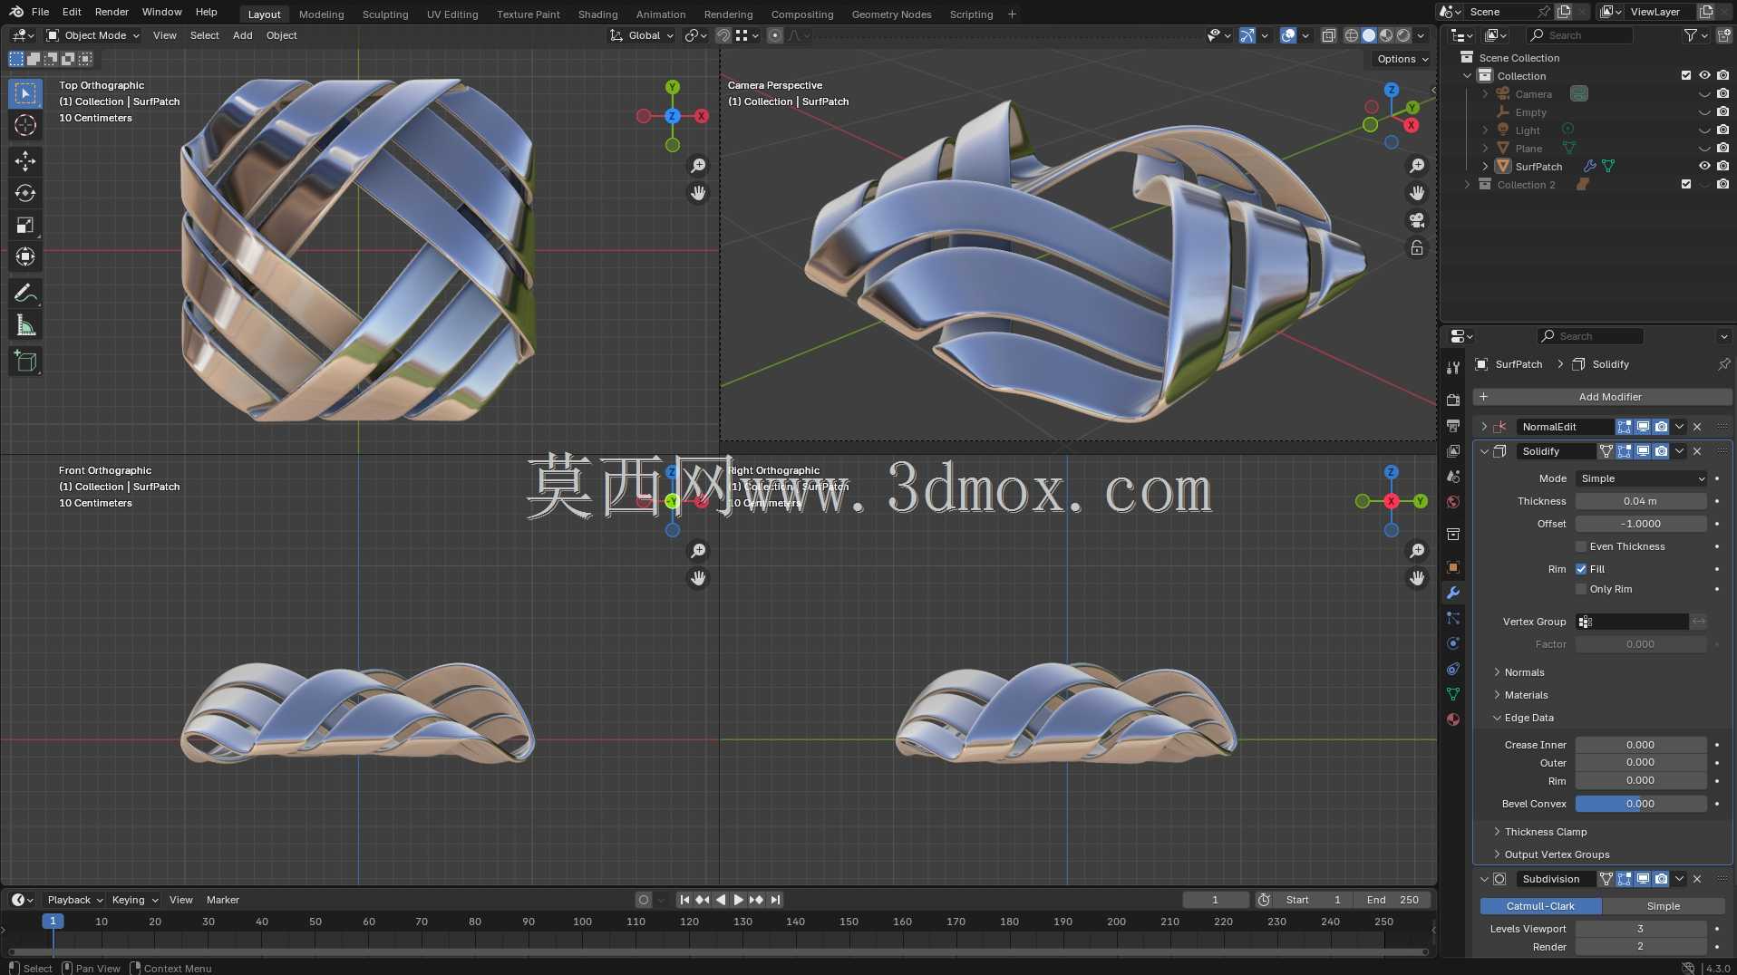Click the outliner filter funnel icon

click(1690, 35)
